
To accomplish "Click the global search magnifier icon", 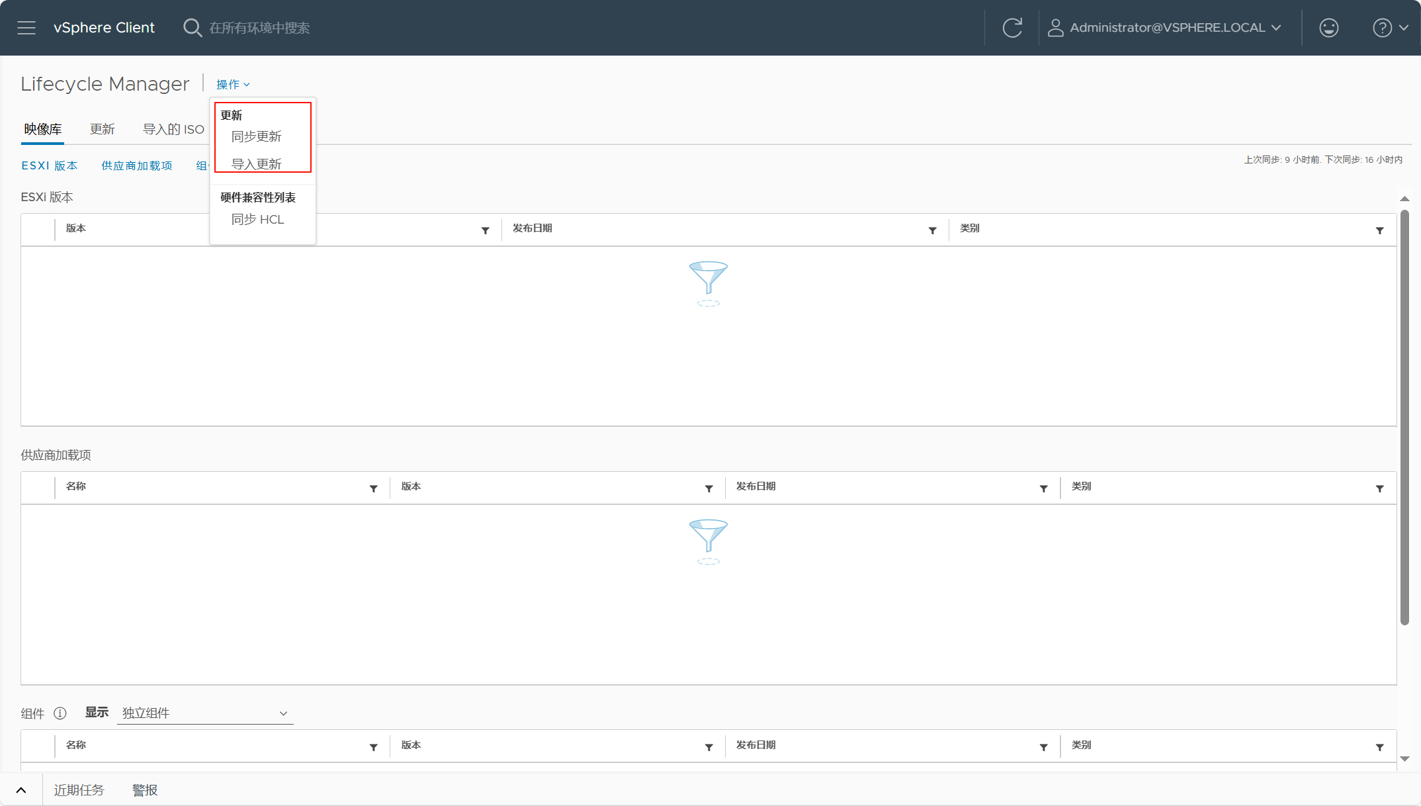I will coord(192,28).
